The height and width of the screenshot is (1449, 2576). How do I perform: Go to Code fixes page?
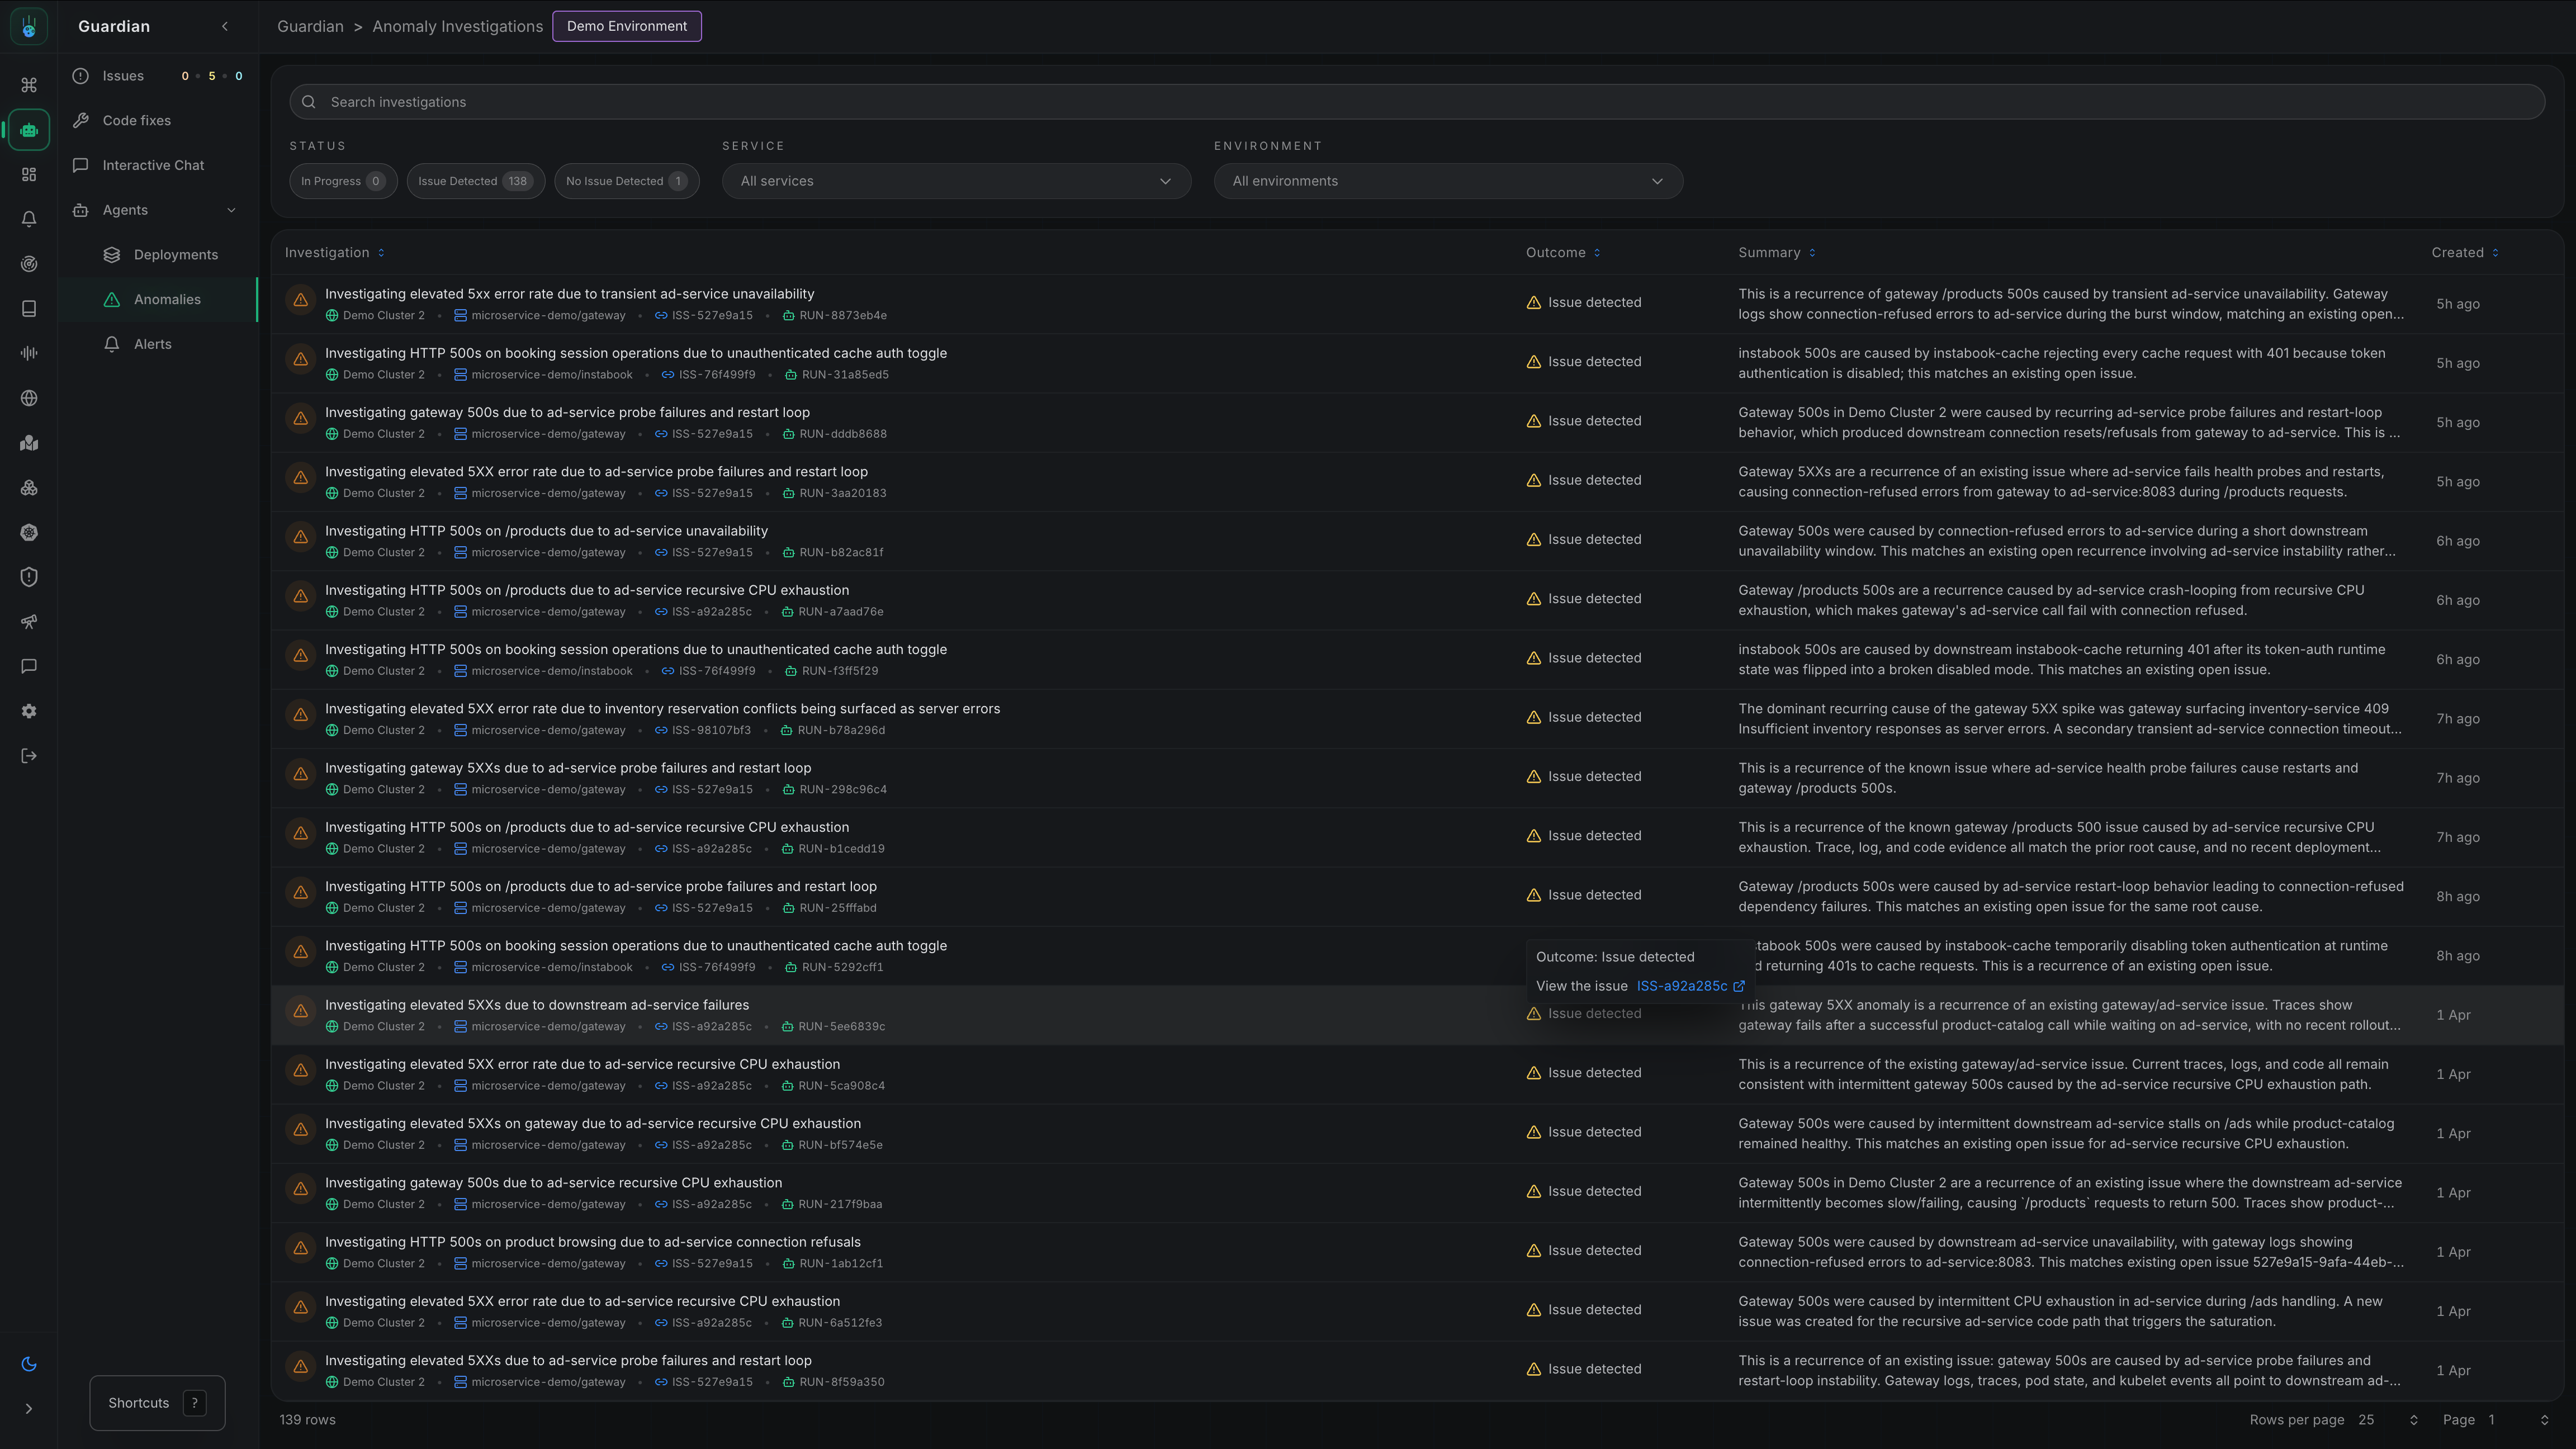[137, 121]
